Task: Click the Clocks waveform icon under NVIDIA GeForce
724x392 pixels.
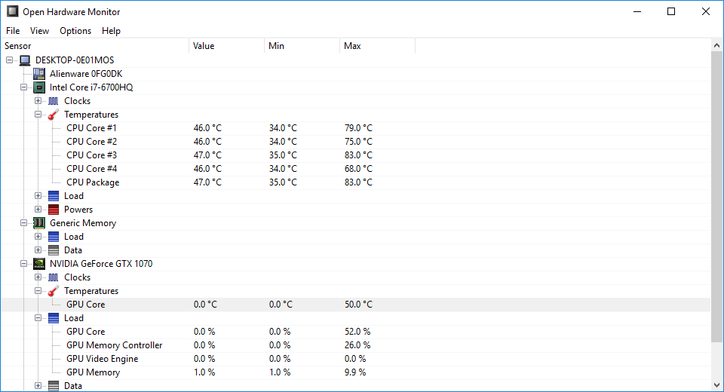Action: point(54,277)
